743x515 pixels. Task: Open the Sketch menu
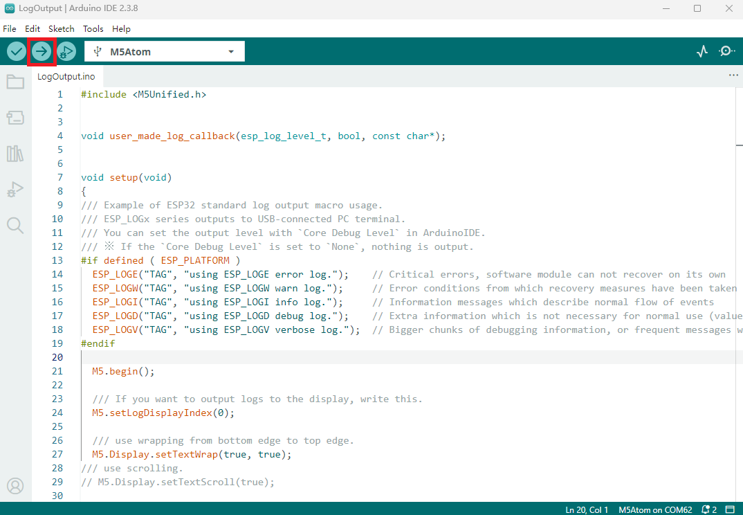pos(61,29)
